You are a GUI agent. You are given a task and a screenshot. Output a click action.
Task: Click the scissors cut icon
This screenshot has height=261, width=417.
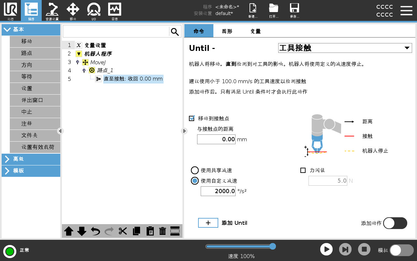point(123,231)
